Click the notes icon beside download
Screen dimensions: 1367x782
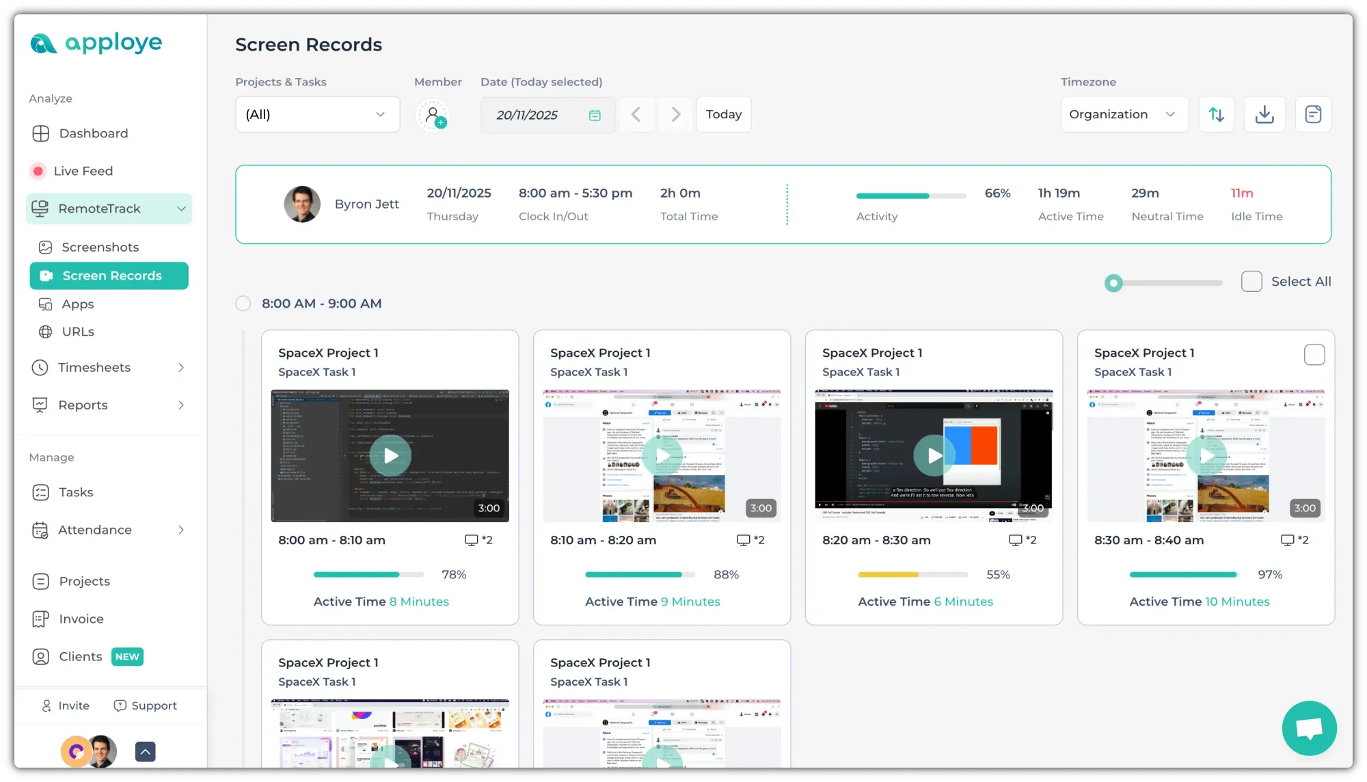[1312, 114]
